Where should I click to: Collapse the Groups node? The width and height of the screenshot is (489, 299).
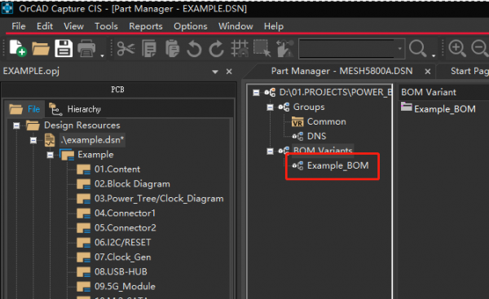point(270,108)
